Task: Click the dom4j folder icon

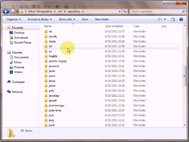Action: pos(46,37)
